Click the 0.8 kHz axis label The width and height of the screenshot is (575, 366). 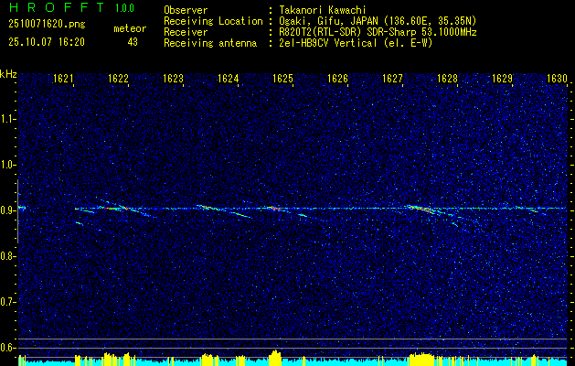click(x=8, y=256)
